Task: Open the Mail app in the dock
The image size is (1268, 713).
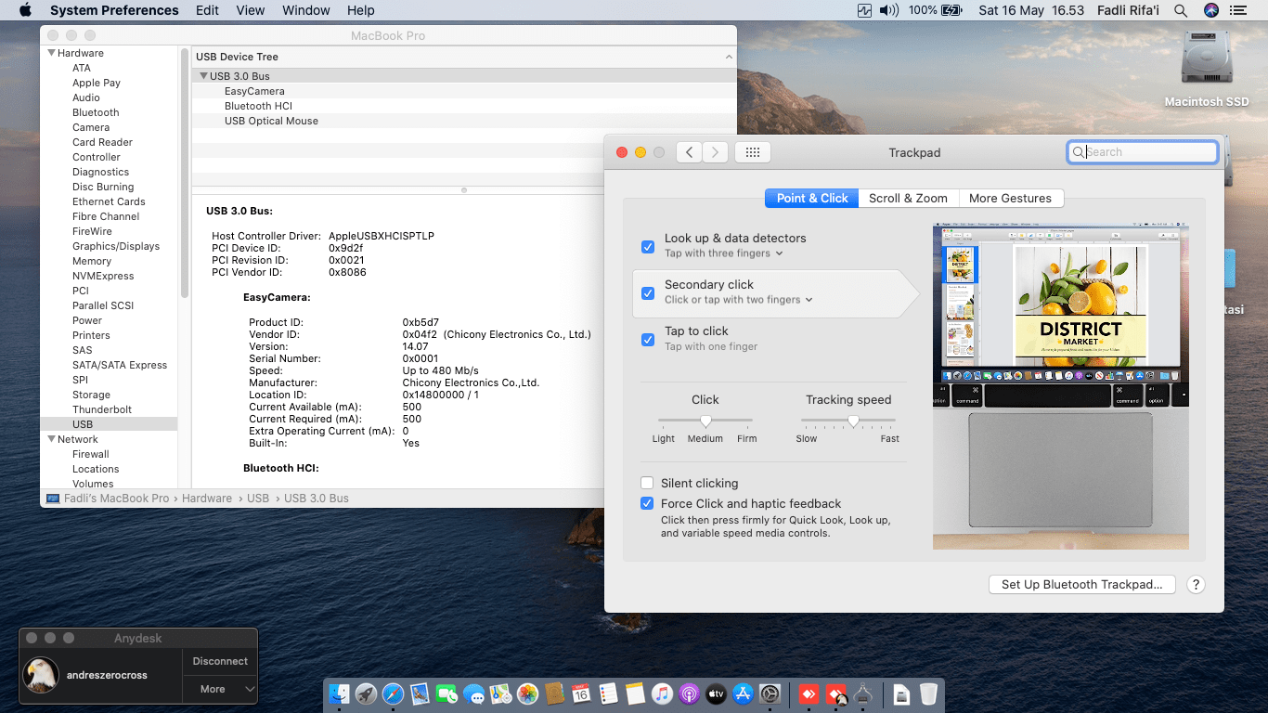Action: (420, 694)
